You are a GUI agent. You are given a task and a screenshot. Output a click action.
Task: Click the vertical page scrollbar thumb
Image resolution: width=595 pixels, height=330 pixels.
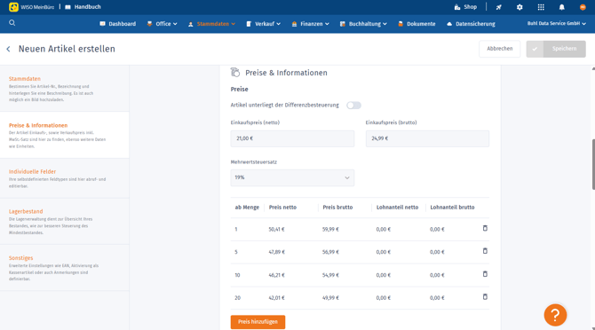[x=593, y=164]
